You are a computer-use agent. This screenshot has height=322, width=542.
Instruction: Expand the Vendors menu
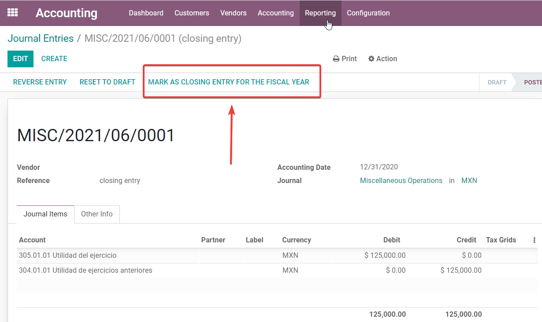click(233, 13)
